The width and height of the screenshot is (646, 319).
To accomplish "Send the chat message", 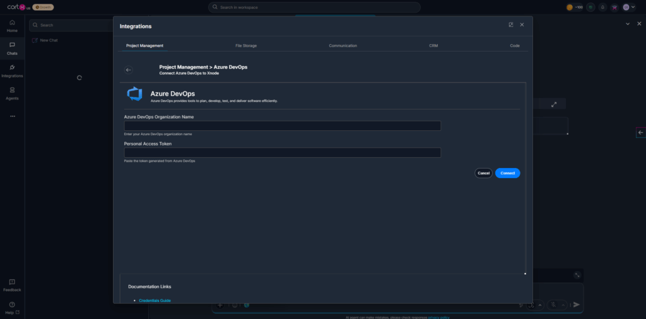I will click(x=577, y=305).
